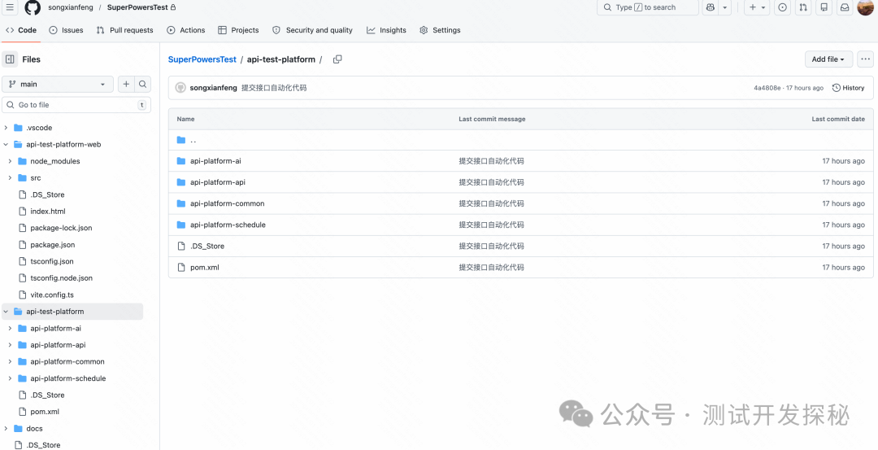878x450 pixels.
Task: Switch to the Settings tab
Action: (440, 30)
